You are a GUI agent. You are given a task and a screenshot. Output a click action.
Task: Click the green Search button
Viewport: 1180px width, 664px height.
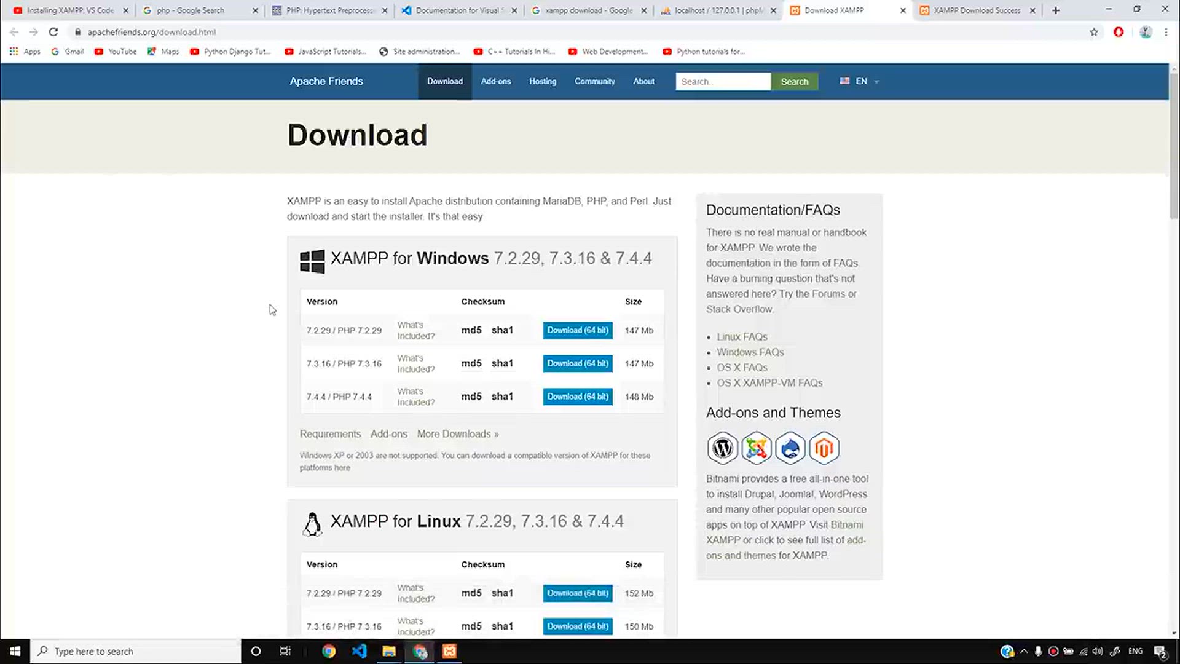point(795,81)
